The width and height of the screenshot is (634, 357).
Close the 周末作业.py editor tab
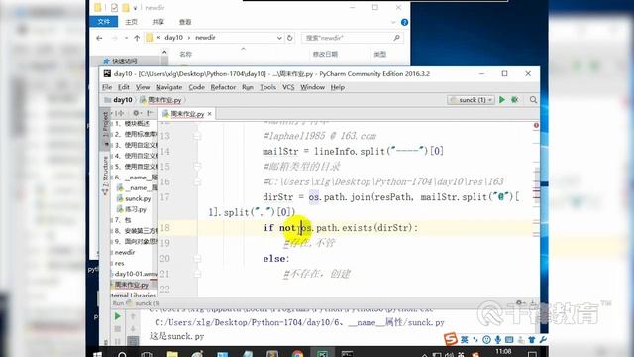[209, 114]
